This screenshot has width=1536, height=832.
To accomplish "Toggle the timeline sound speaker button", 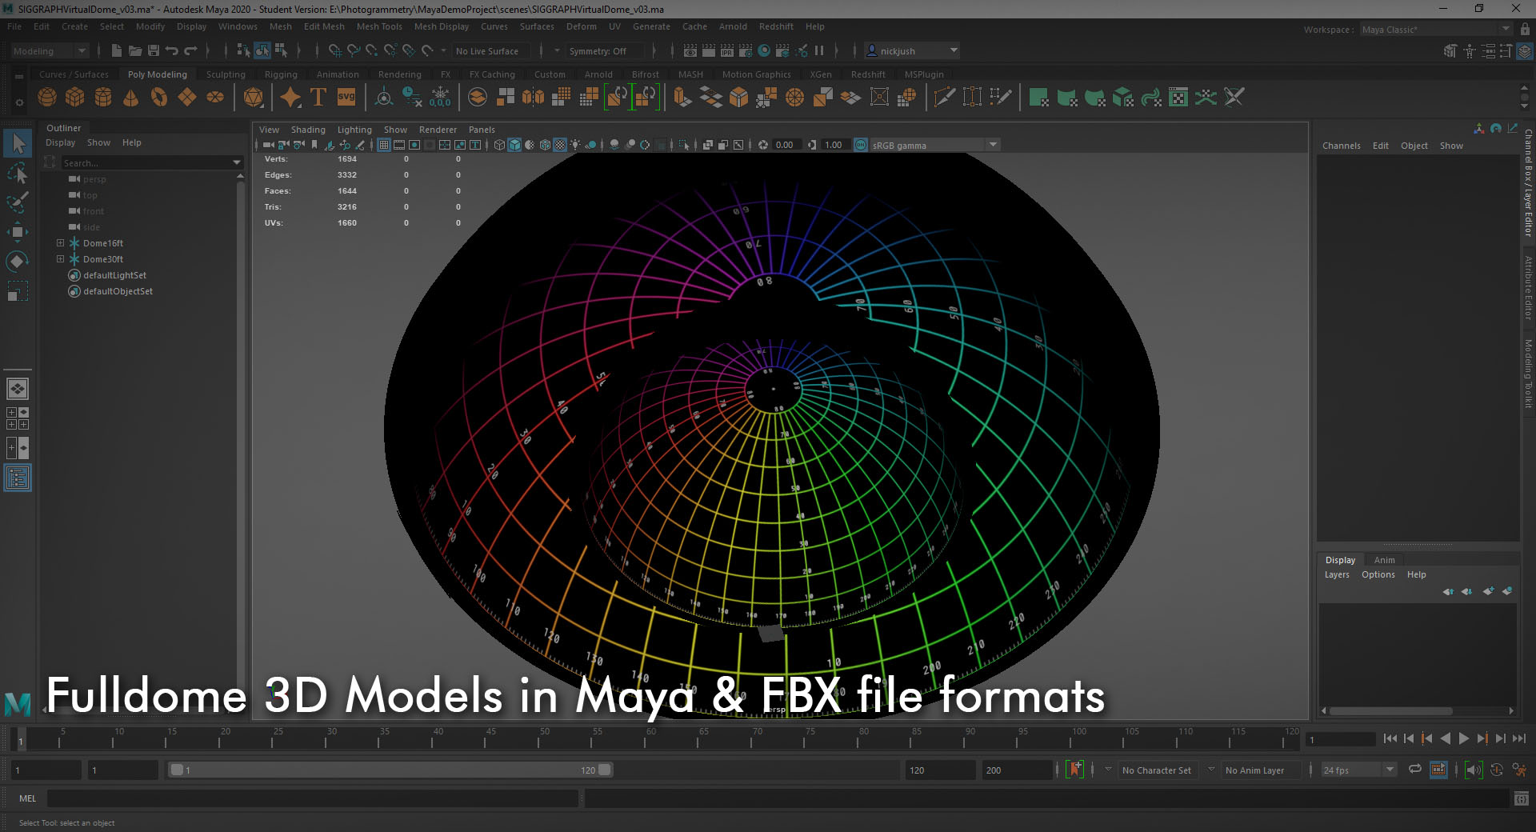I will (1474, 770).
